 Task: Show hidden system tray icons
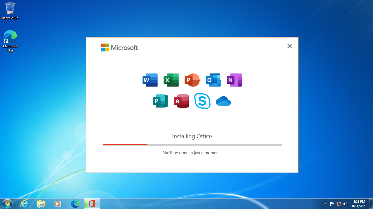(x=325, y=204)
